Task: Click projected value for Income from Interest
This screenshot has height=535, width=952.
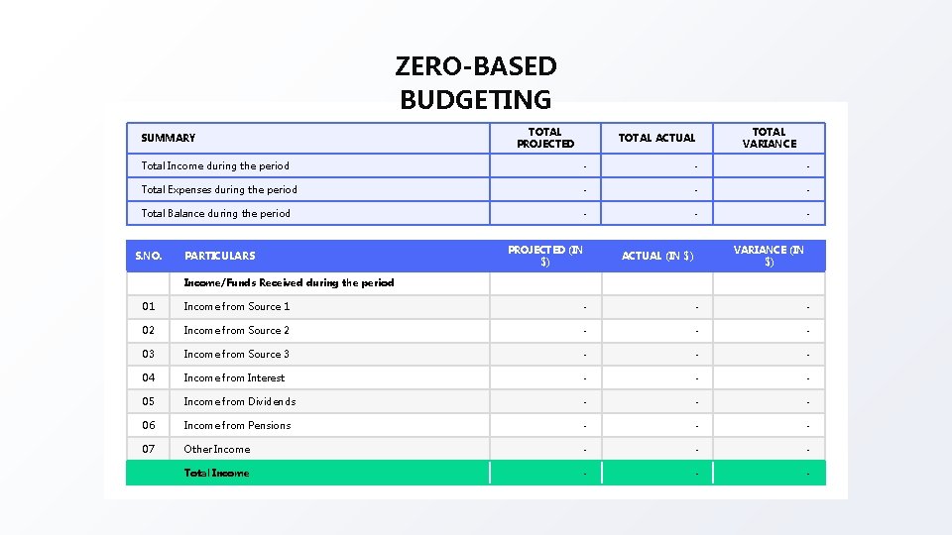Action: click(x=545, y=377)
